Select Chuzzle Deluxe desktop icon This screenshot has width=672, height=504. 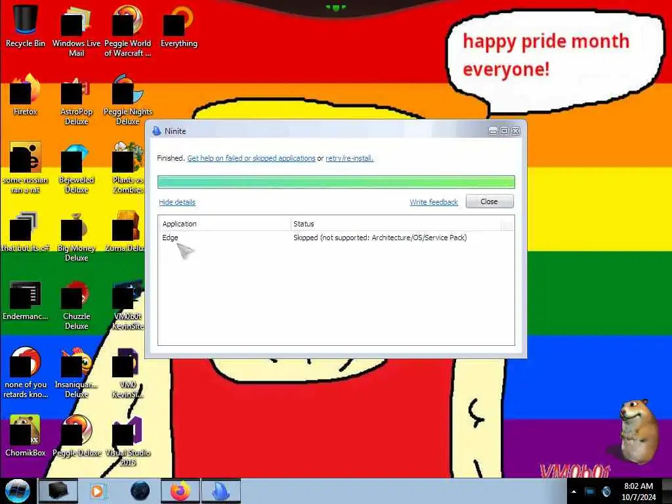point(76,304)
